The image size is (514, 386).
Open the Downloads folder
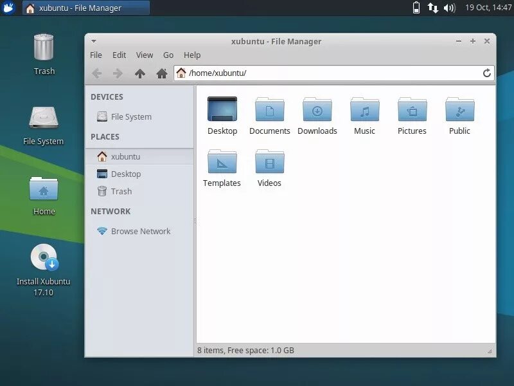[x=317, y=116]
